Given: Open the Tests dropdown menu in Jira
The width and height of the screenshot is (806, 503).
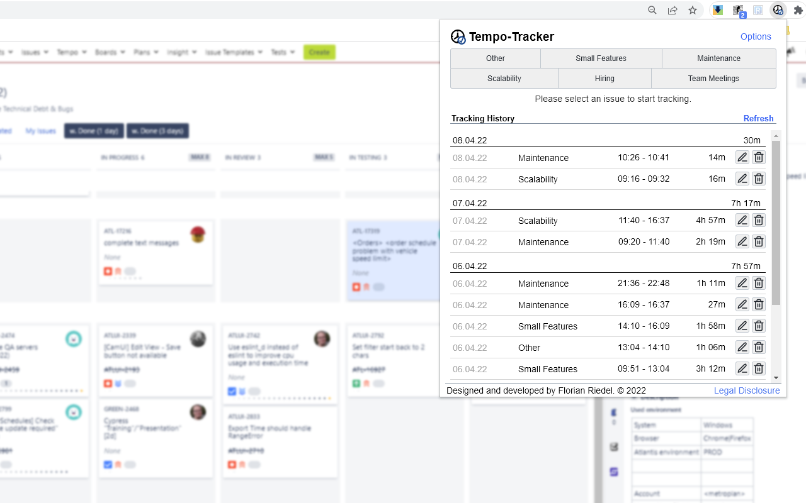Looking at the screenshot, I should point(283,52).
